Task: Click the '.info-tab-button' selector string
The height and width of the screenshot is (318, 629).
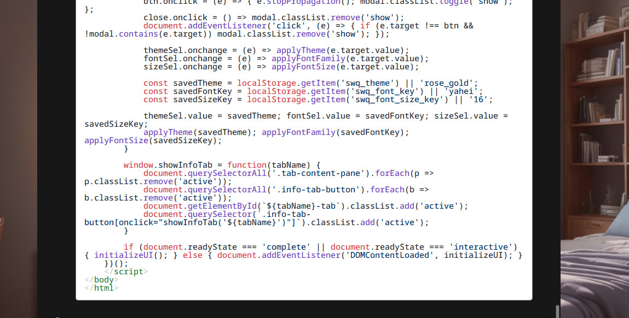Action: [320, 190]
